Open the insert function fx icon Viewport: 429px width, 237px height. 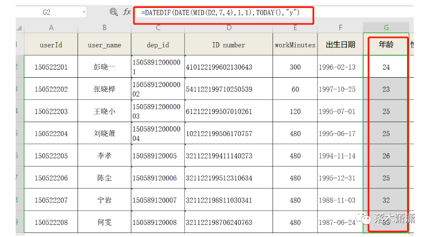[x=127, y=12]
